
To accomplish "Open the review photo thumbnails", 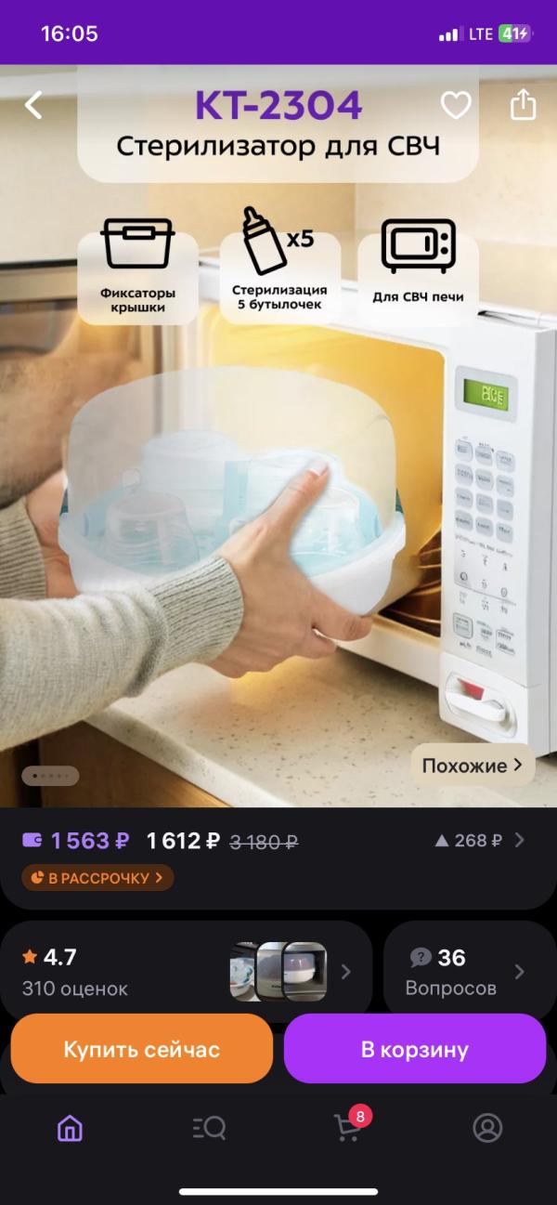I will (278, 972).
